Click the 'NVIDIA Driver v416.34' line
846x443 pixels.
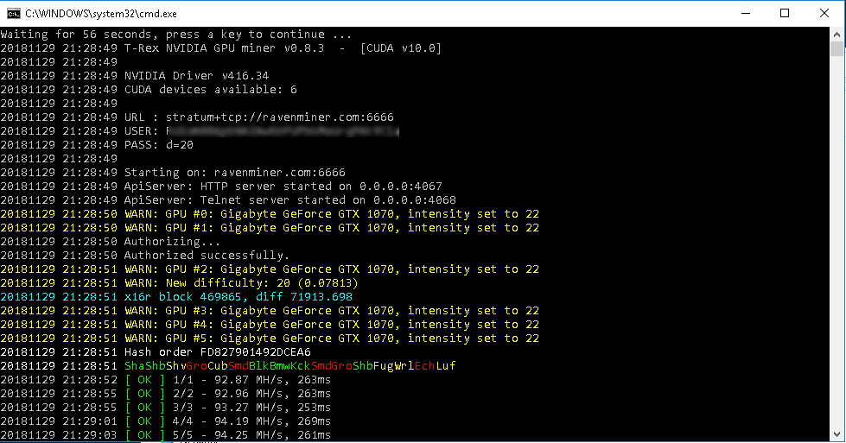pos(134,75)
